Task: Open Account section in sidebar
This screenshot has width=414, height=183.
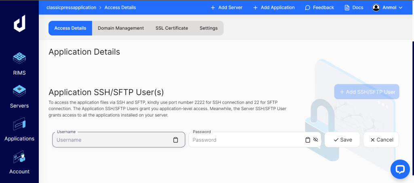Action: point(19,162)
